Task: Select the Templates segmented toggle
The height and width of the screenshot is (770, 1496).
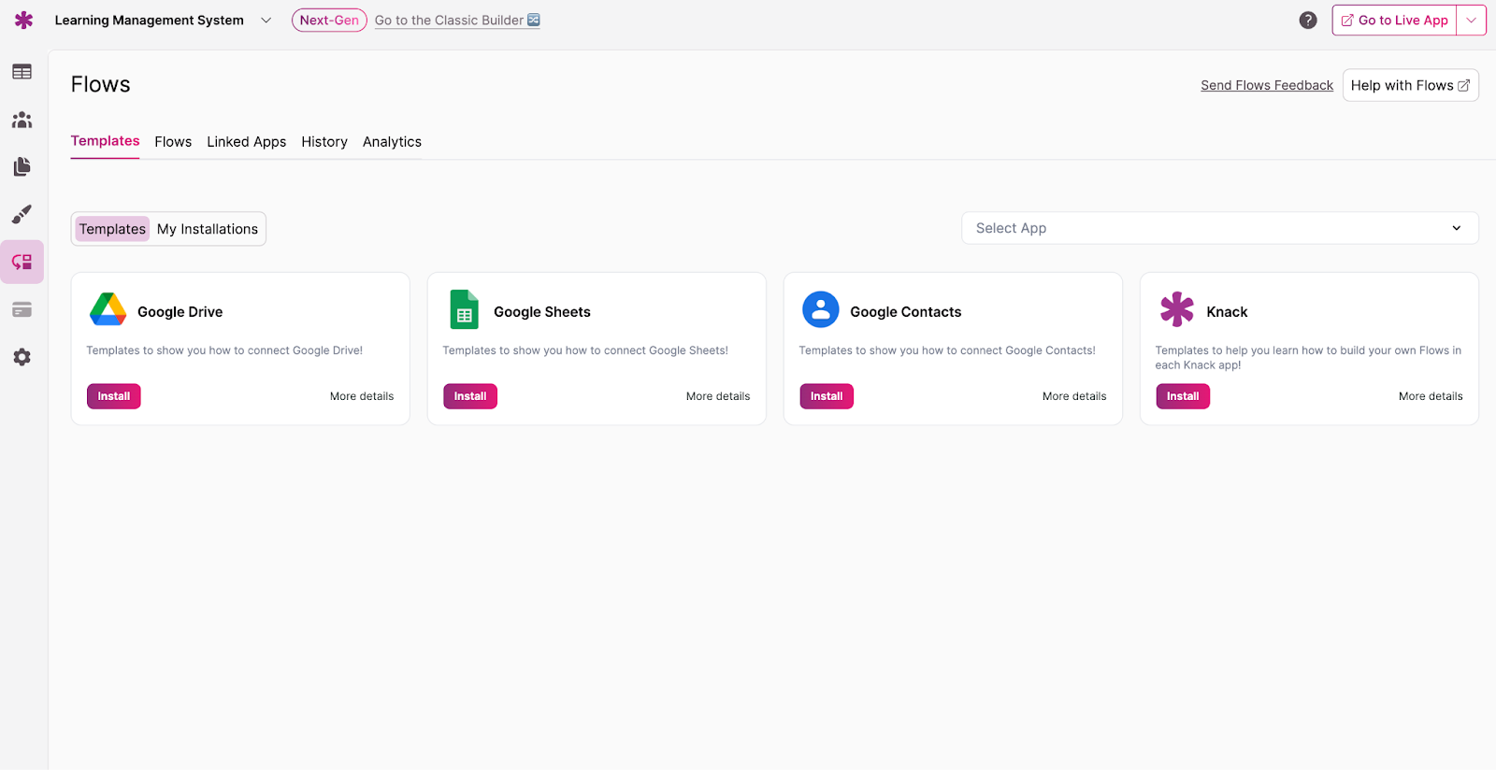Action: [x=112, y=229]
